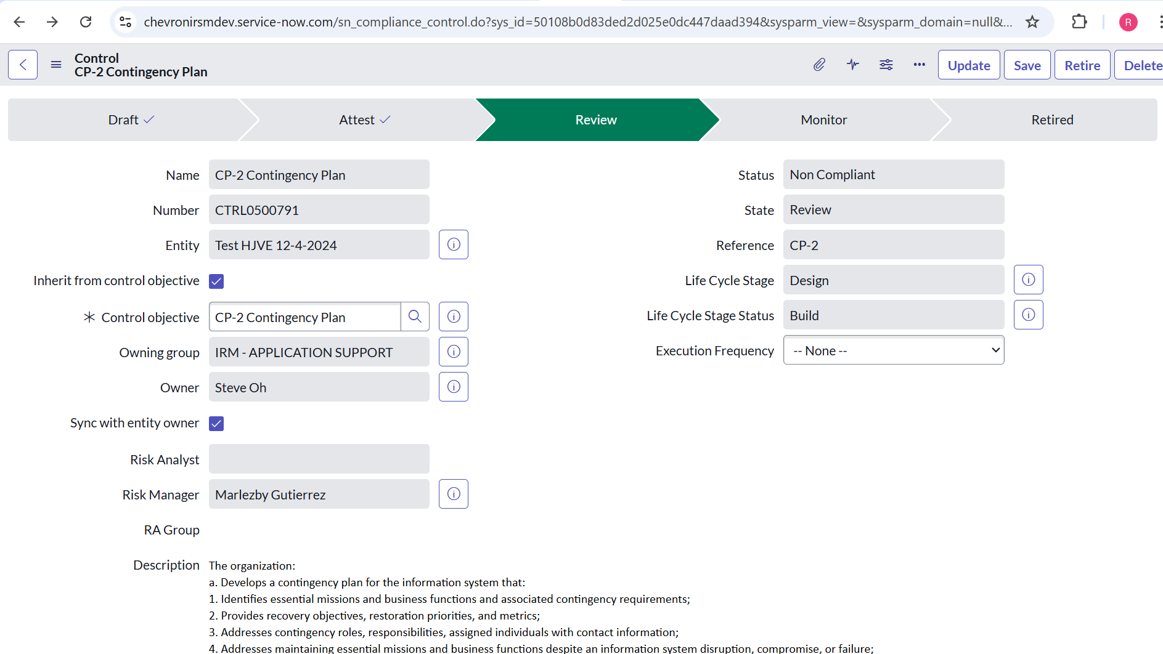The image size is (1163, 654).
Task: Open the form context hamburger menu
Action: tap(56, 65)
